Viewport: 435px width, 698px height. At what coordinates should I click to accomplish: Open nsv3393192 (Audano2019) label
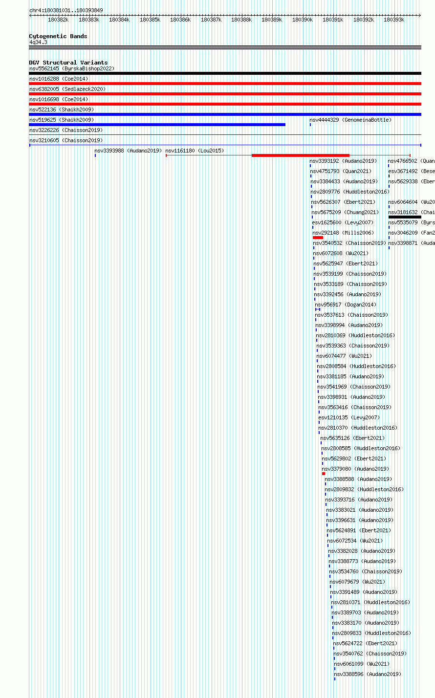tap(343, 161)
